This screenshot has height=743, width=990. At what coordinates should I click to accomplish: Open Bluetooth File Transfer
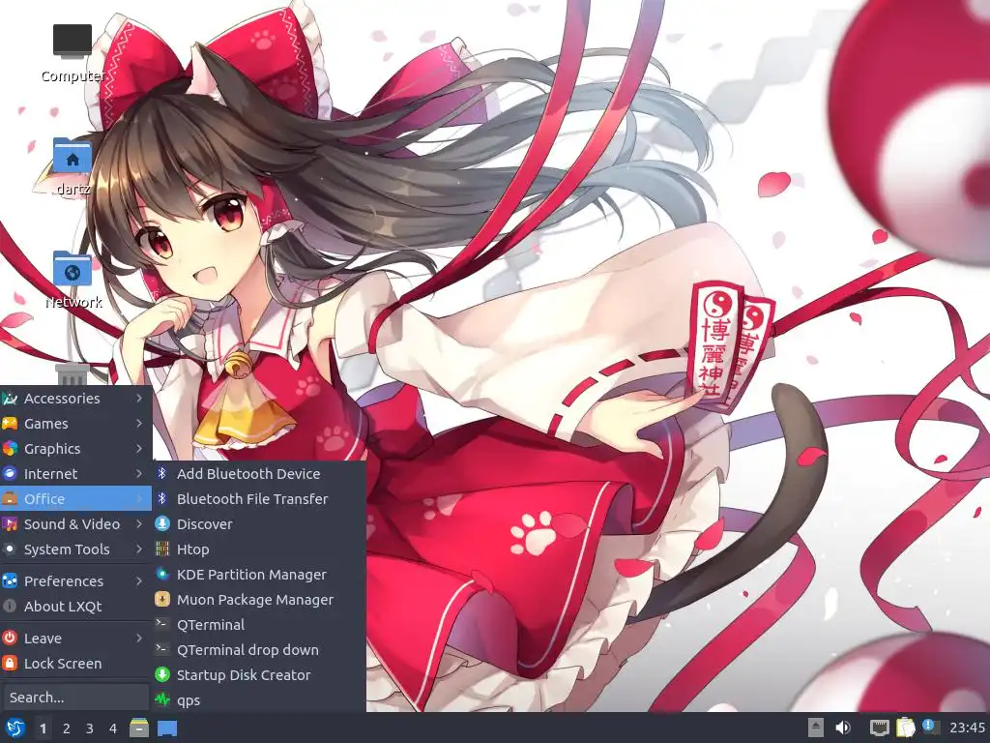pyautogui.click(x=259, y=499)
